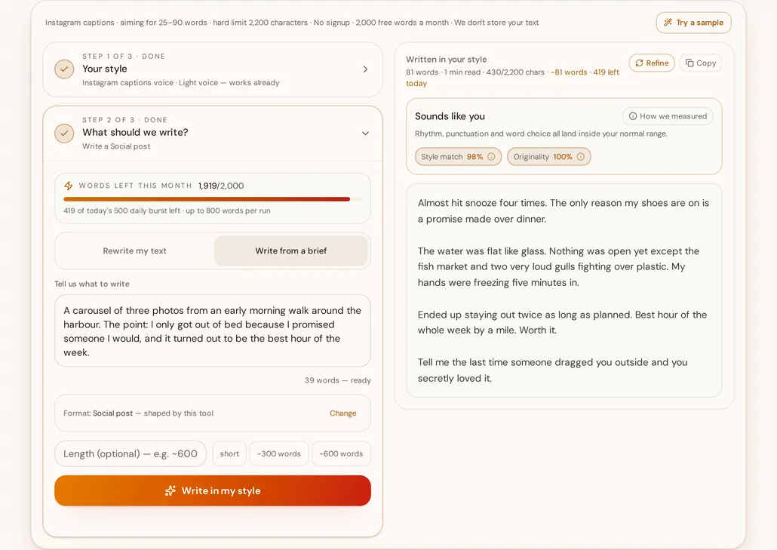Click the lightning bolt words-left icon

click(69, 186)
